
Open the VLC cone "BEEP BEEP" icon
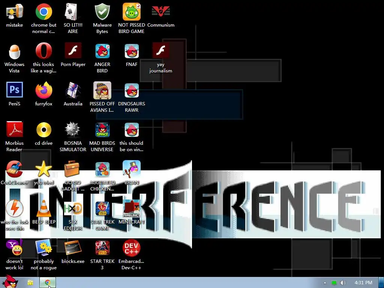[x=43, y=208]
